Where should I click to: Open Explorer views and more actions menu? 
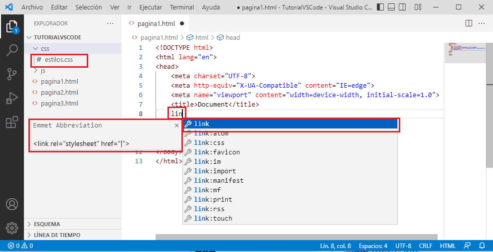click(110, 23)
